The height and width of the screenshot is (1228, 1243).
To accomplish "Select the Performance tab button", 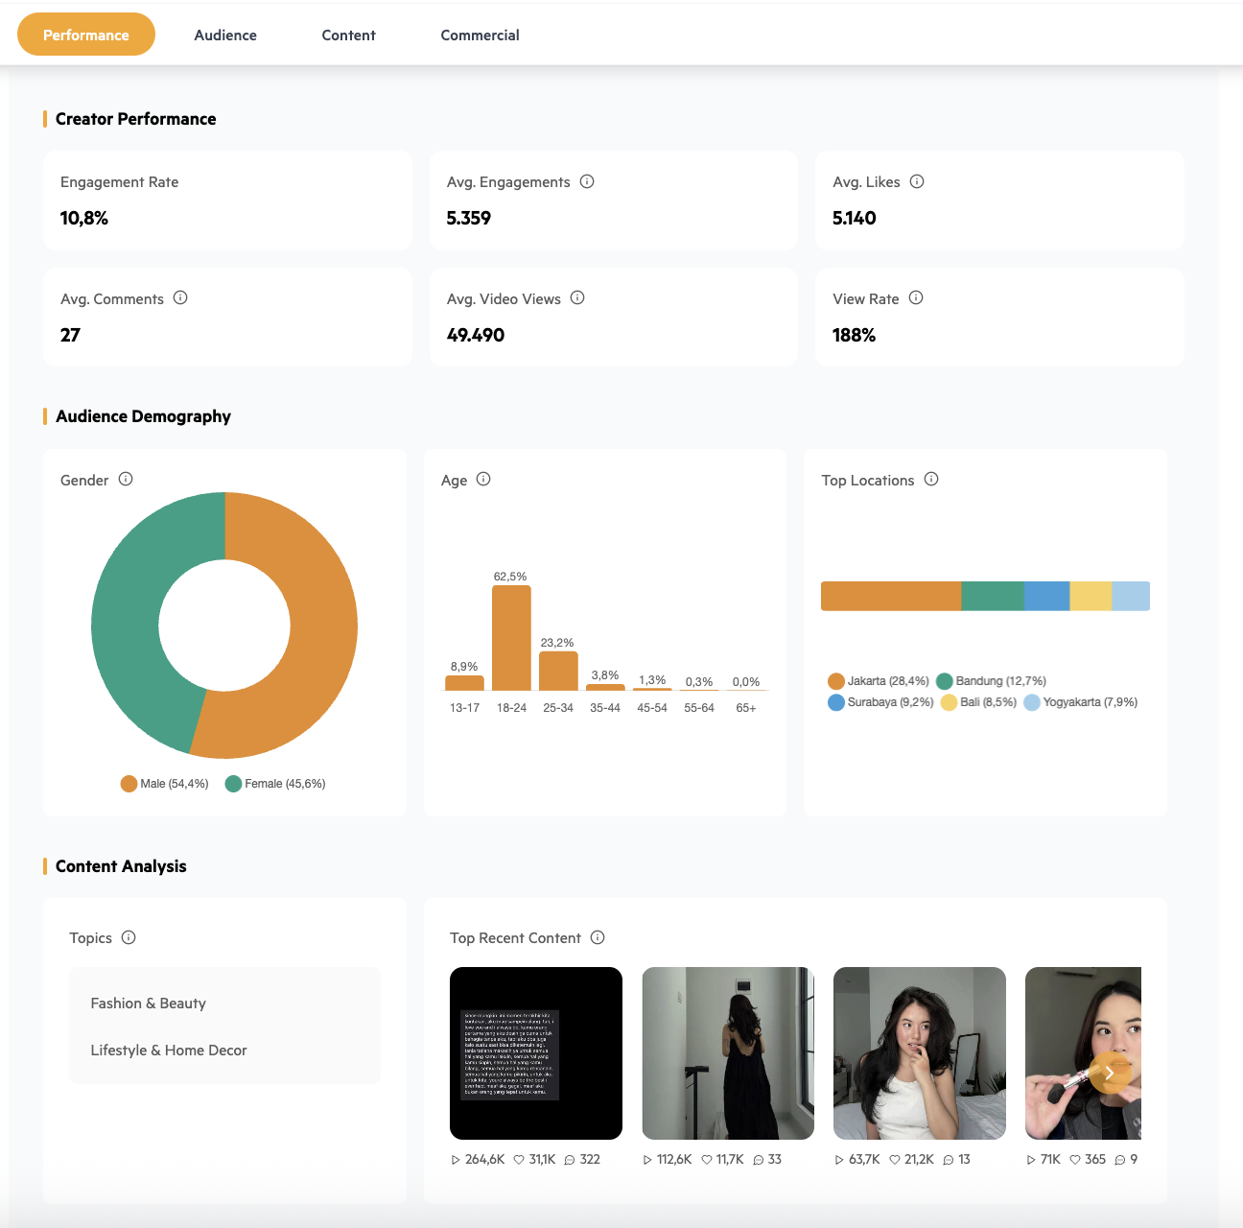I will 86,35.
